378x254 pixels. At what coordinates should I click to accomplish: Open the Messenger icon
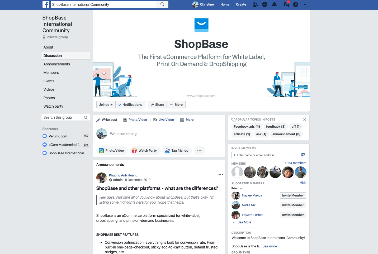coord(265,4)
